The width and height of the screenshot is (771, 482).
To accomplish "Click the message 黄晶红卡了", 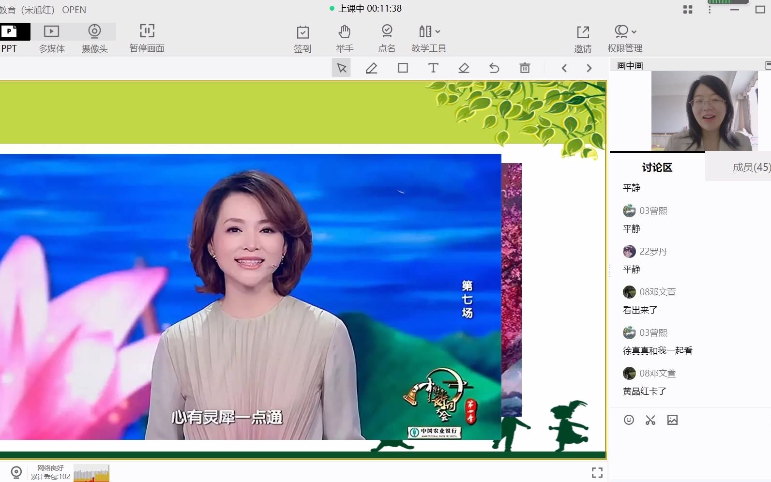I will [x=645, y=392].
